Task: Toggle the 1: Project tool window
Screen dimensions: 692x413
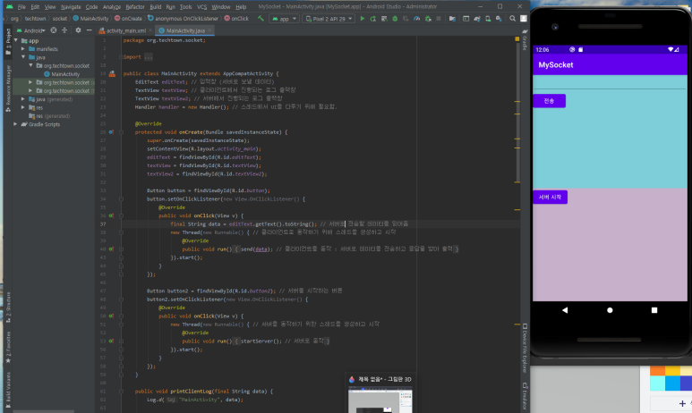Action: pyautogui.click(x=8, y=42)
